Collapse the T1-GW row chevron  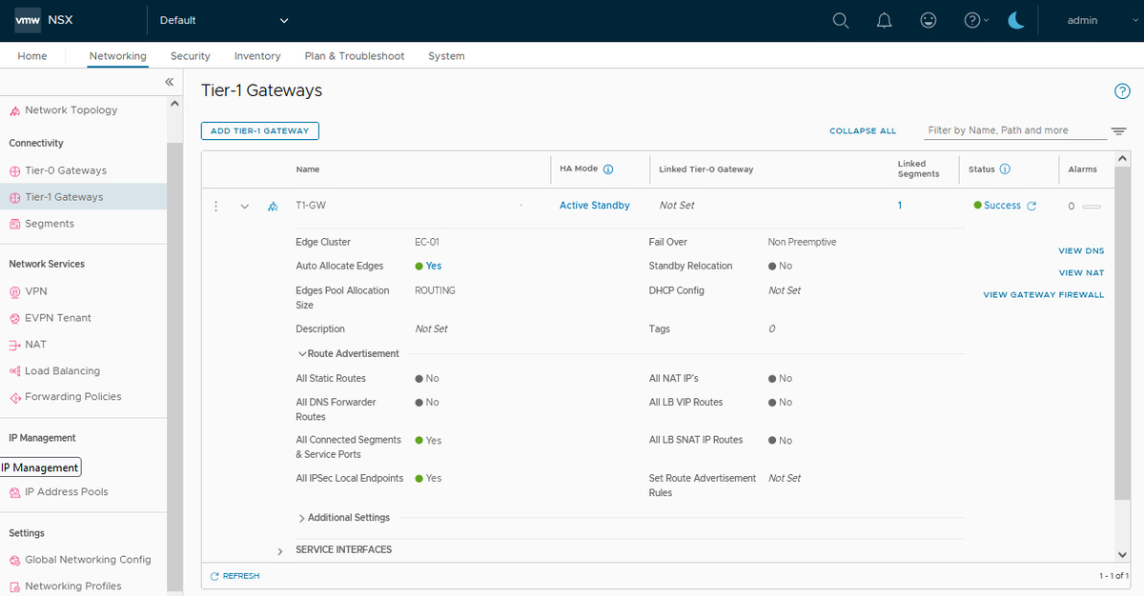[x=245, y=206]
